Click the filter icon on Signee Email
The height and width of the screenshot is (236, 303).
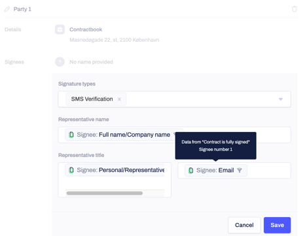pos(240,170)
